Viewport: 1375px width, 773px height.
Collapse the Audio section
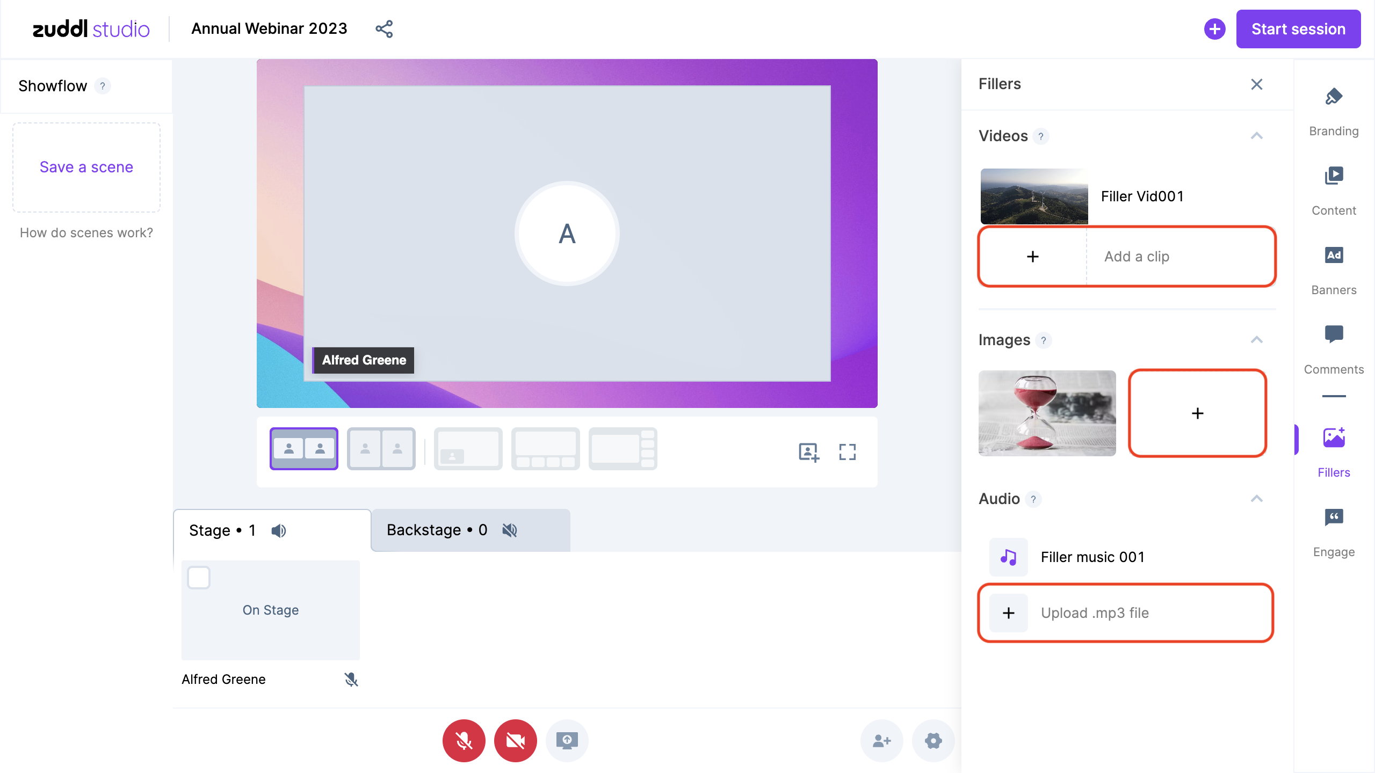1257,498
